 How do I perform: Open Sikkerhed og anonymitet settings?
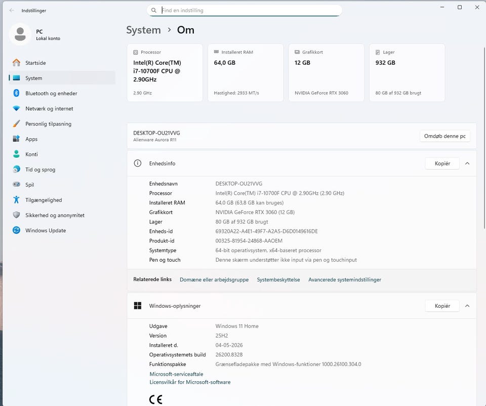[62, 215]
